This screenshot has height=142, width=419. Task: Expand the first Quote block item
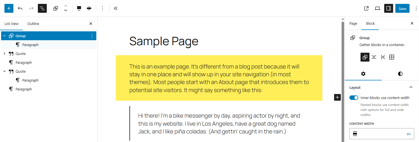pyautogui.click(x=4, y=54)
